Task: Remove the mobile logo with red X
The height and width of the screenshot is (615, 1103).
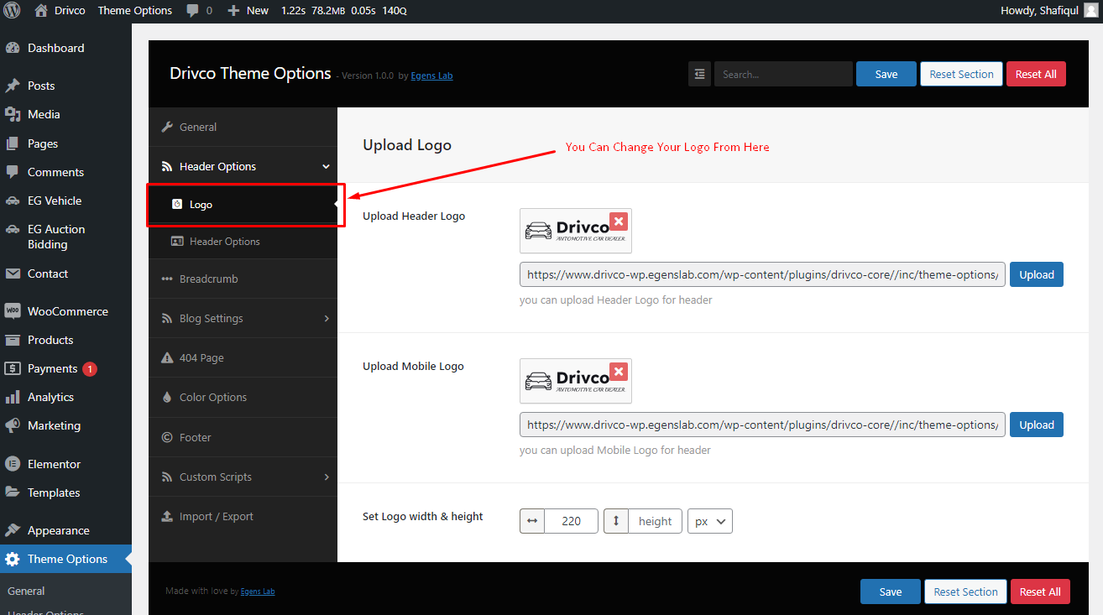Action: (619, 372)
